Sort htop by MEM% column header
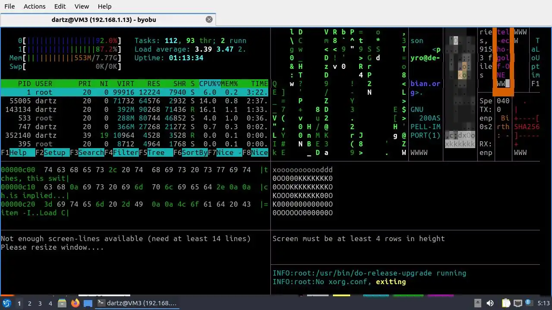 [x=229, y=84]
